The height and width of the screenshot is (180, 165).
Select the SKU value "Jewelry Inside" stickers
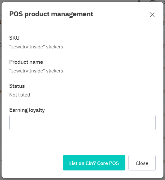[36, 47]
